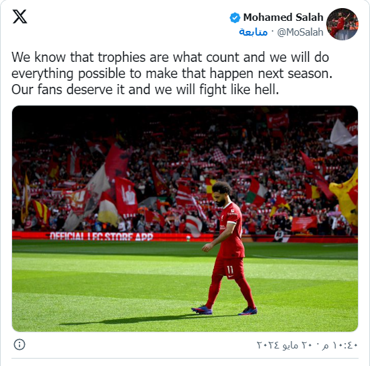Click the divider line below the timestamp

click(185, 358)
